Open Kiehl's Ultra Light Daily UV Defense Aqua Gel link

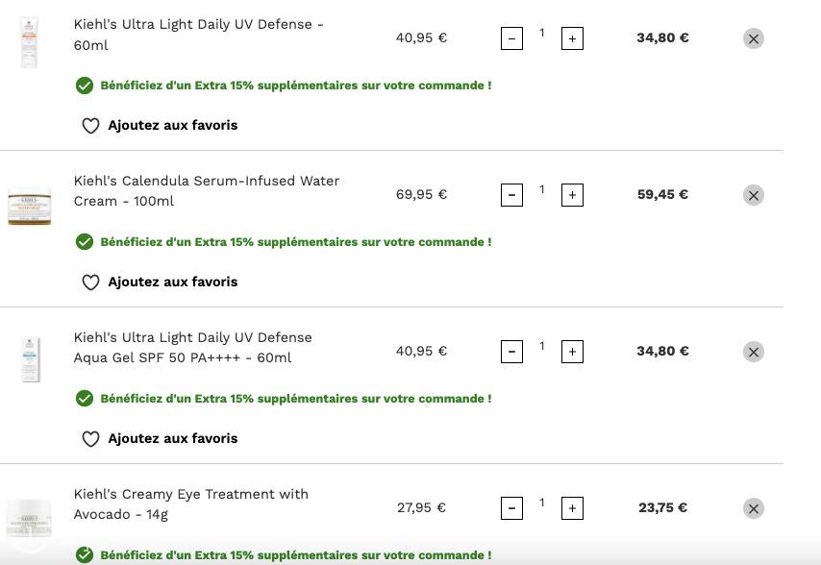(192, 348)
